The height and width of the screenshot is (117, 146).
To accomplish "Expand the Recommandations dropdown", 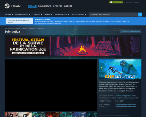I will click(x=23, y=14).
